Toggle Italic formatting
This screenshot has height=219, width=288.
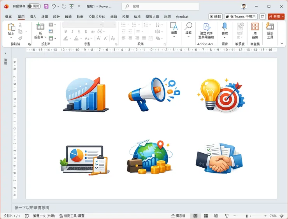pos(72,32)
